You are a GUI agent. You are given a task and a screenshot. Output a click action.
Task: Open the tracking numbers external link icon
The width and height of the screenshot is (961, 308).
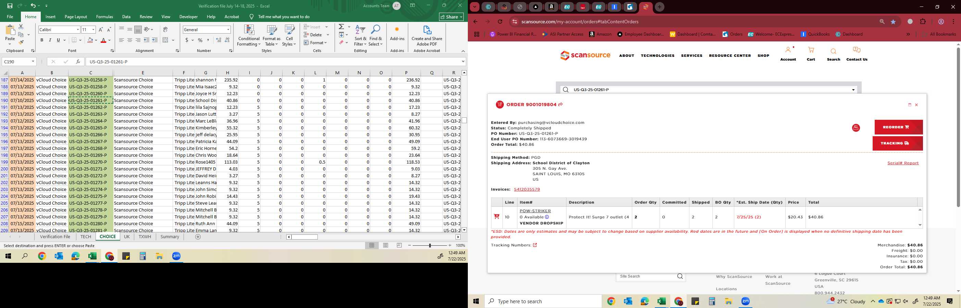[535, 245]
